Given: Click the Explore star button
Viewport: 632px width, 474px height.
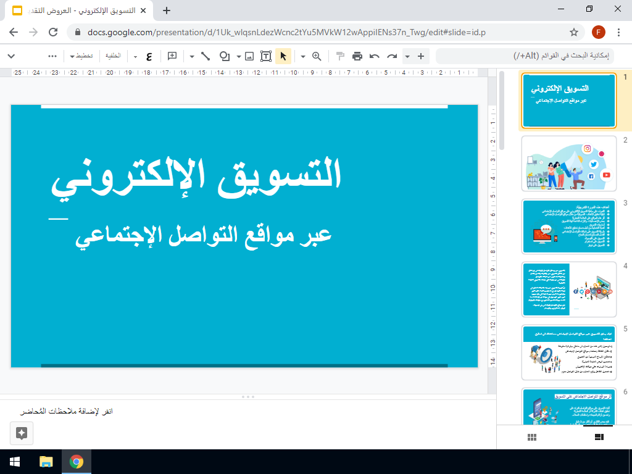Looking at the screenshot, I should (x=22, y=433).
